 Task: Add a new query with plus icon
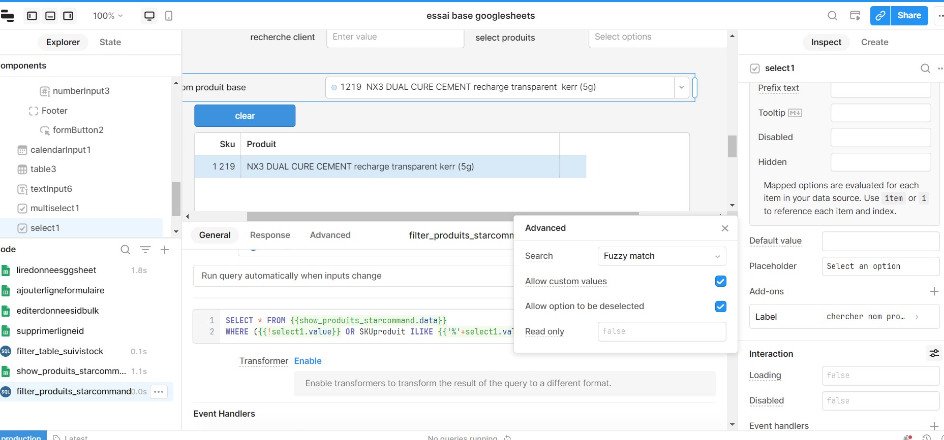click(165, 250)
